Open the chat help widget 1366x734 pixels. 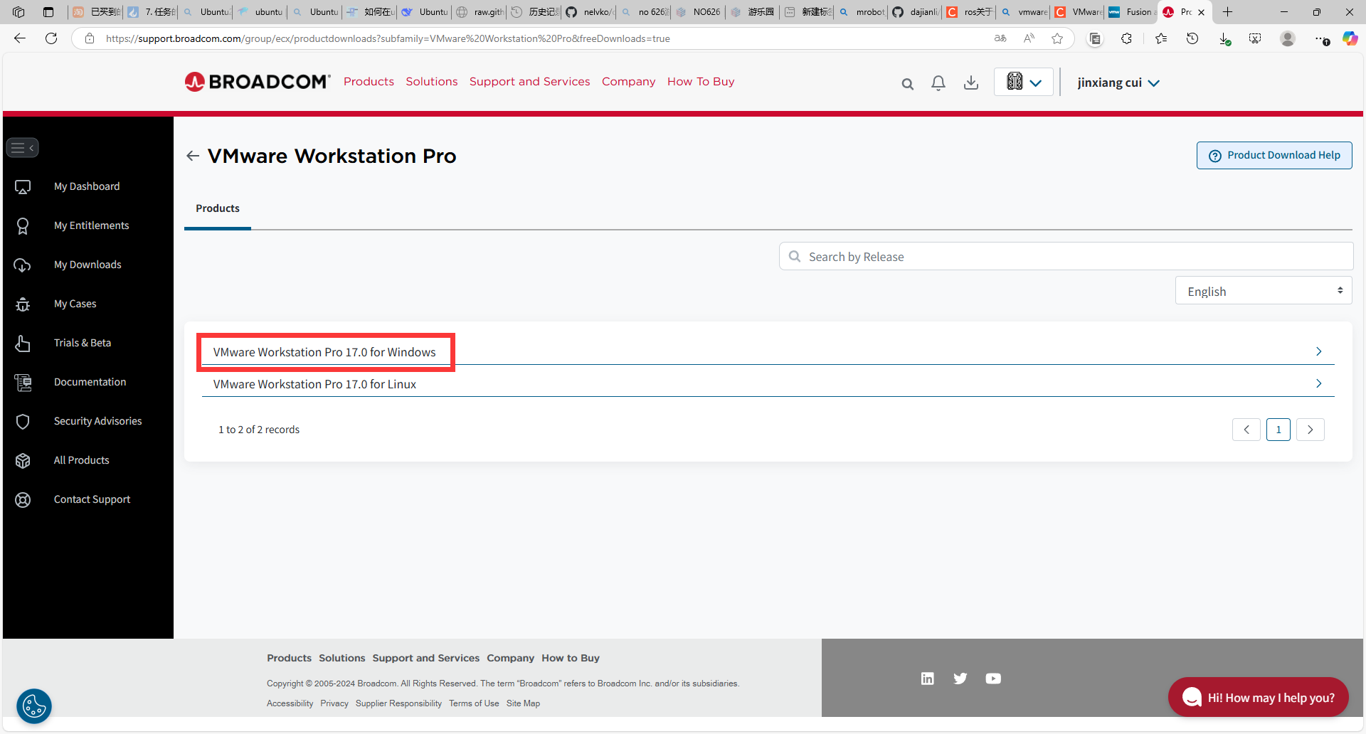click(x=1258, y=698)
